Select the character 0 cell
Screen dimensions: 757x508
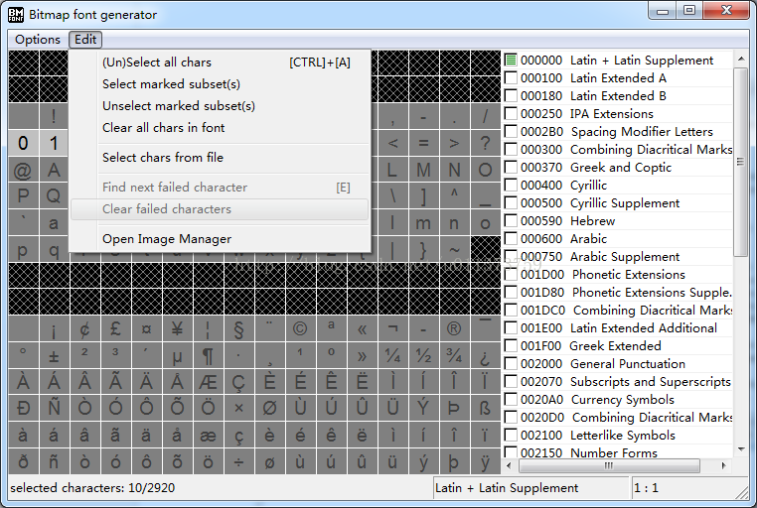tap(23, 143)
